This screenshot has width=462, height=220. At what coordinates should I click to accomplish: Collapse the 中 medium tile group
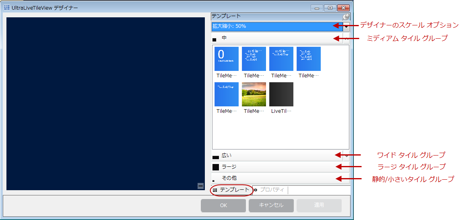click(346, 38)
